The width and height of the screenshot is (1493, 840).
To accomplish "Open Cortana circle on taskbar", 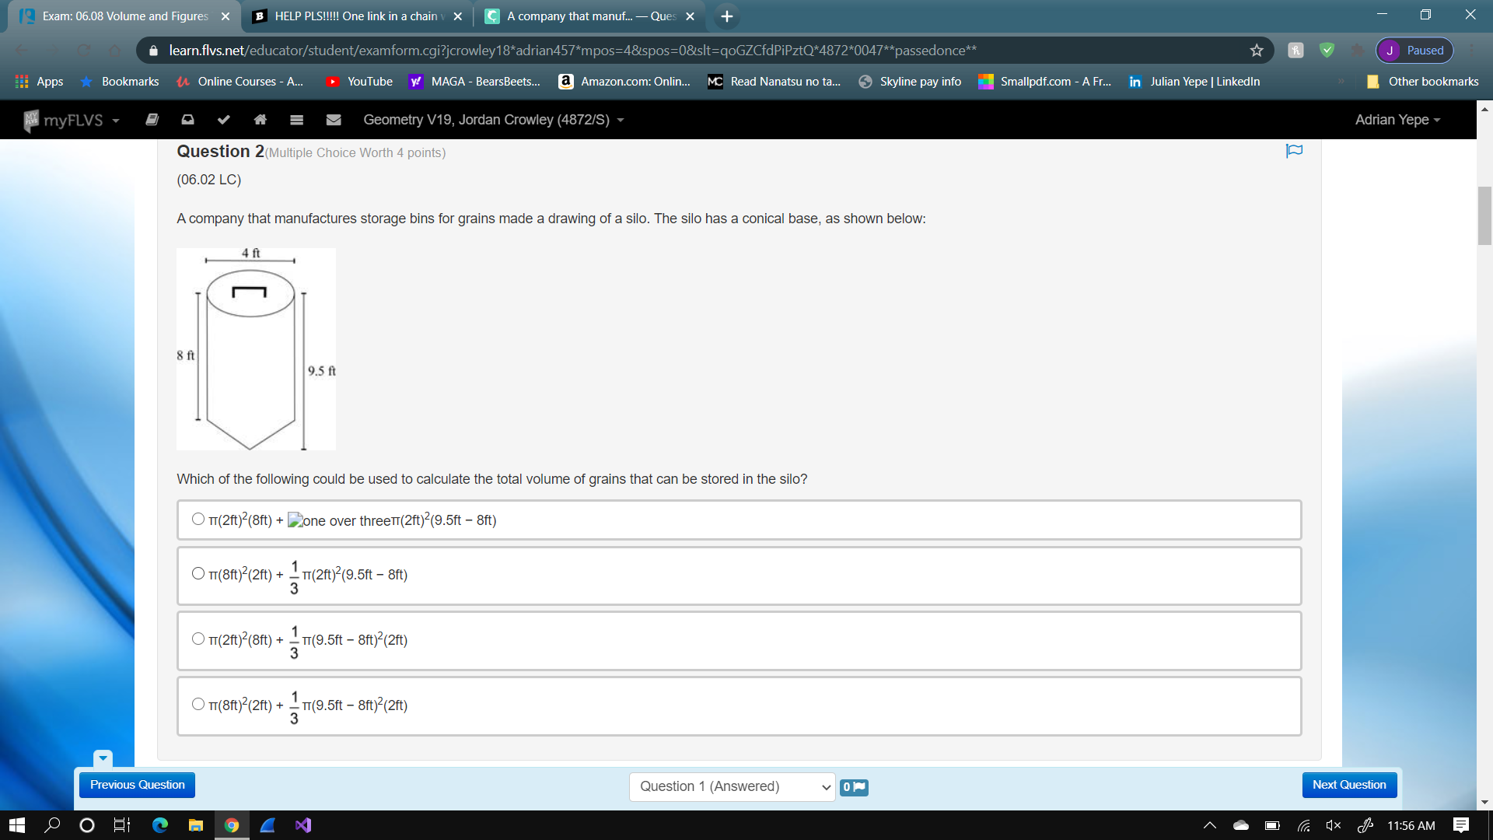I will tap(87, 825).
